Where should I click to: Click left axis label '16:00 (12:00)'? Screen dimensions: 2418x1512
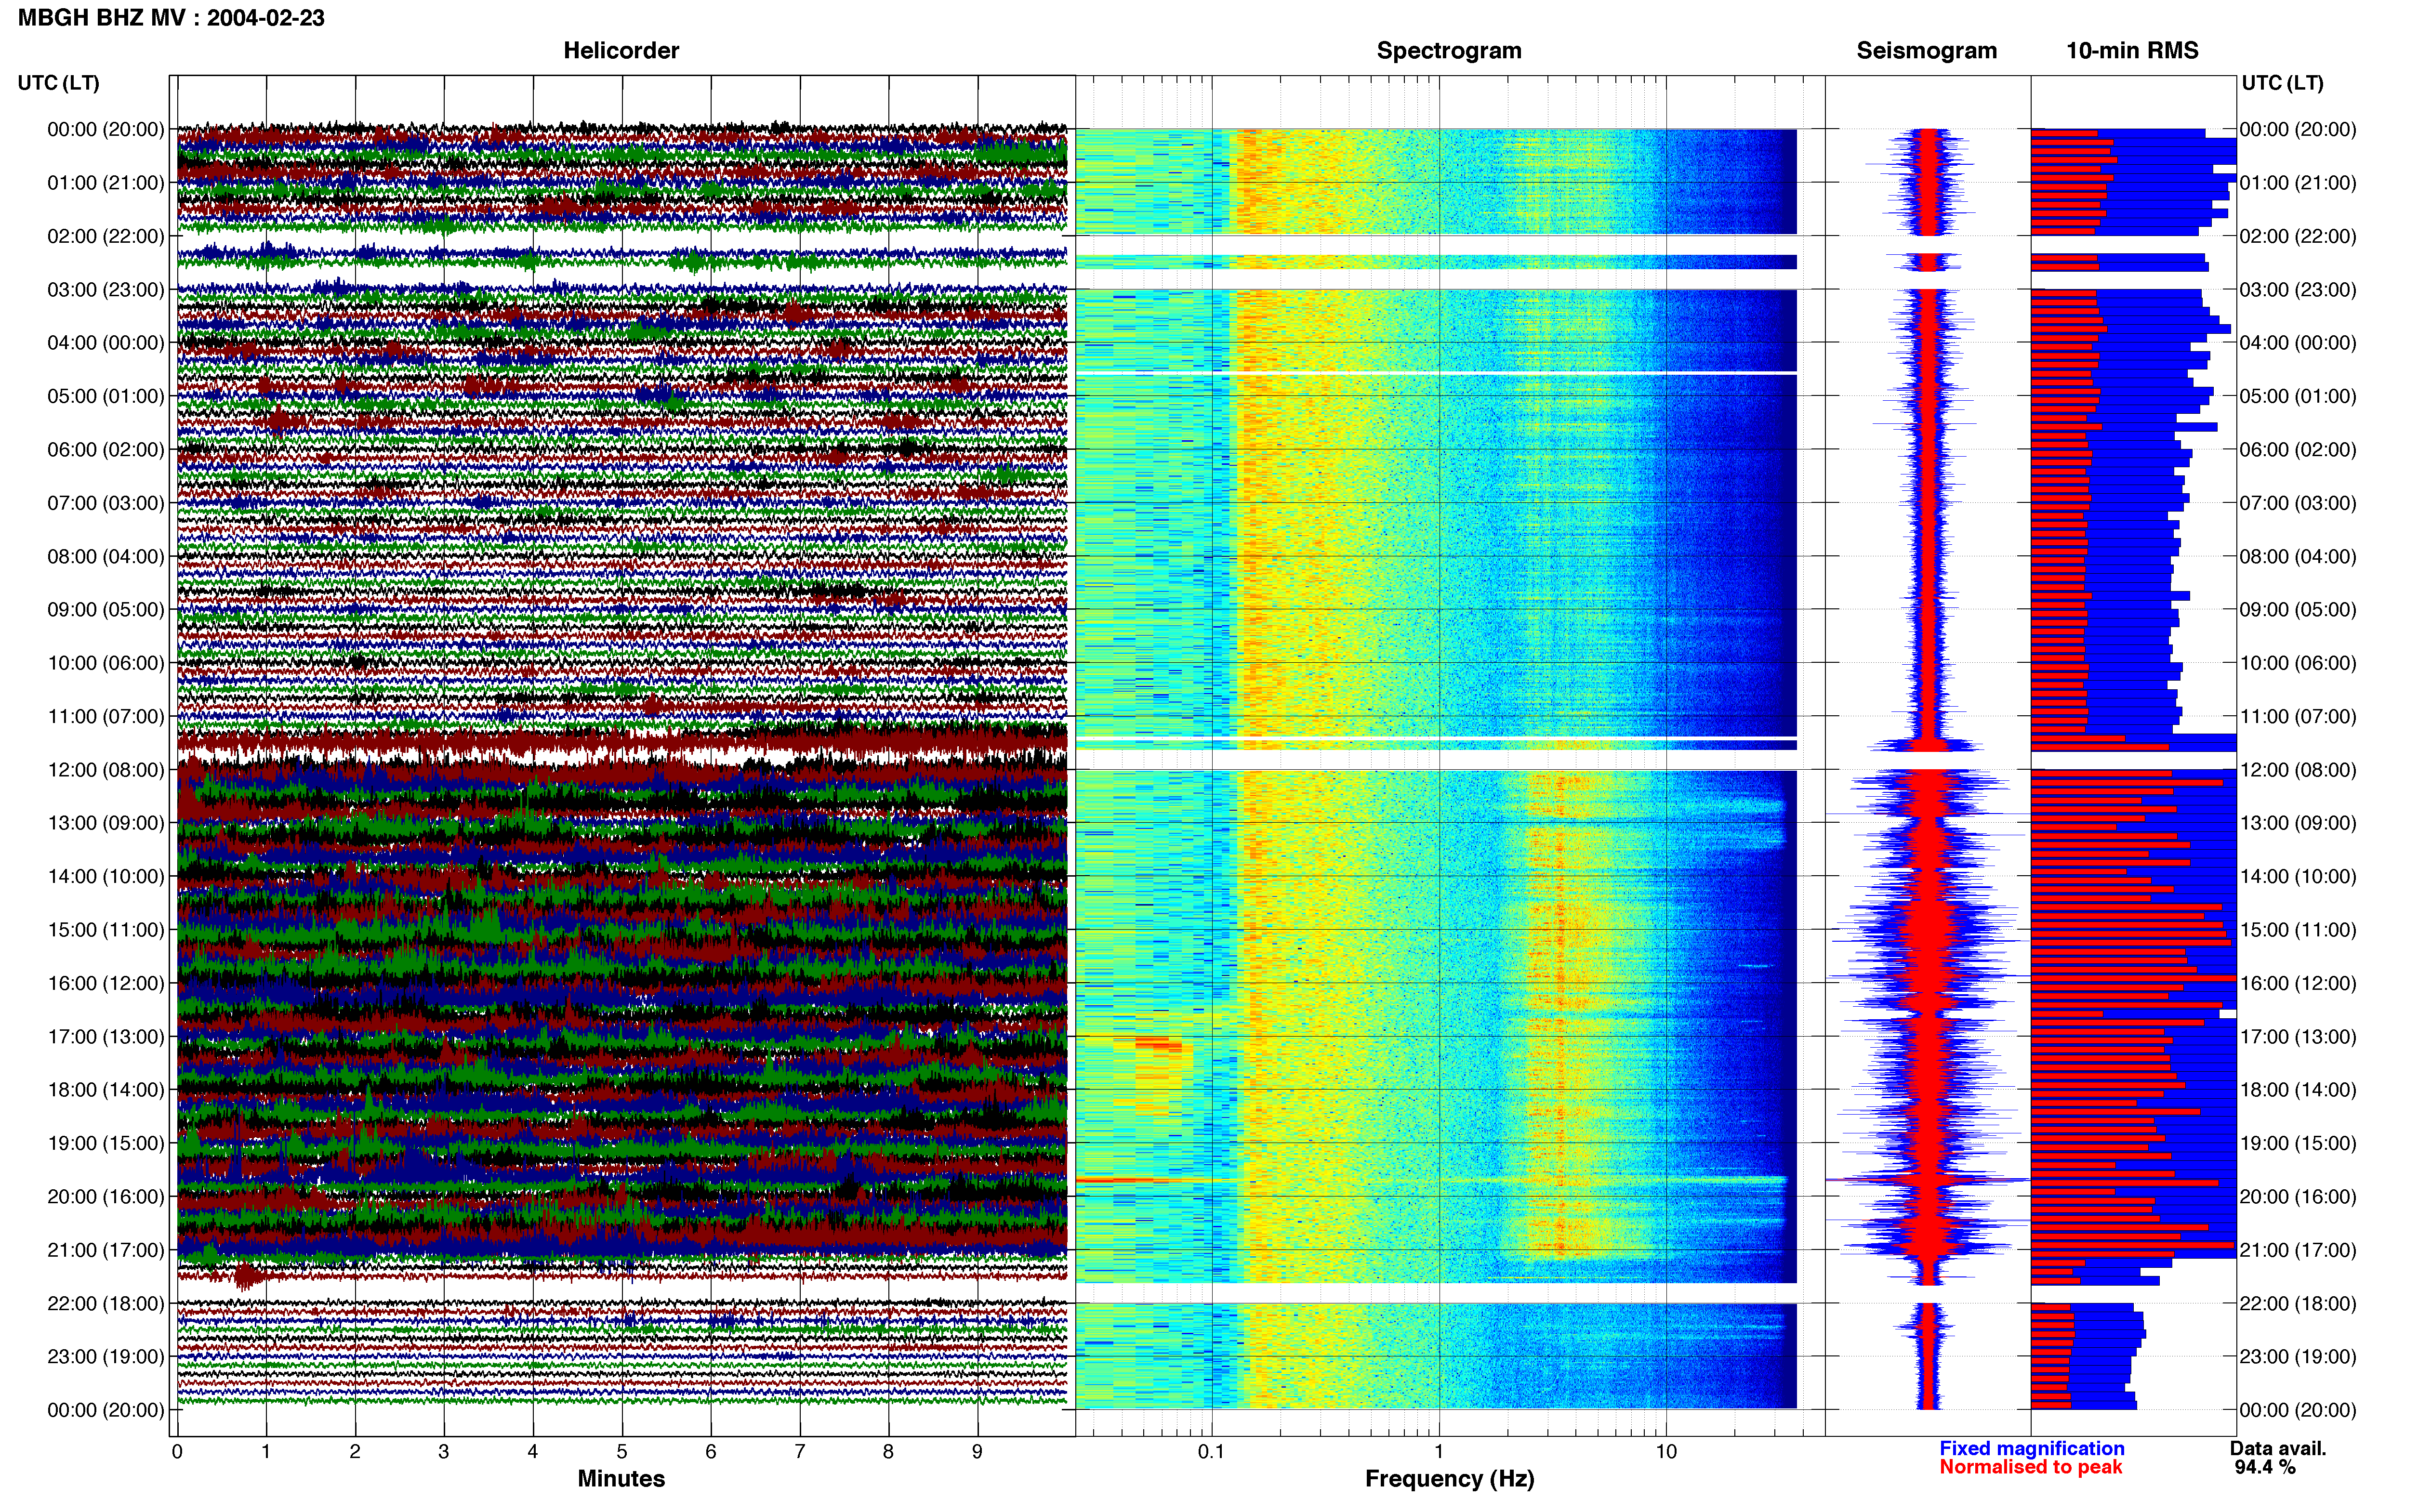pos(106,982)
